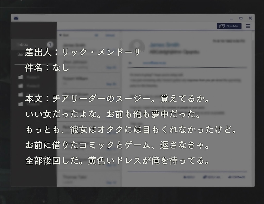Click the New Mail button
264x204 pixels.
(229, 26)
